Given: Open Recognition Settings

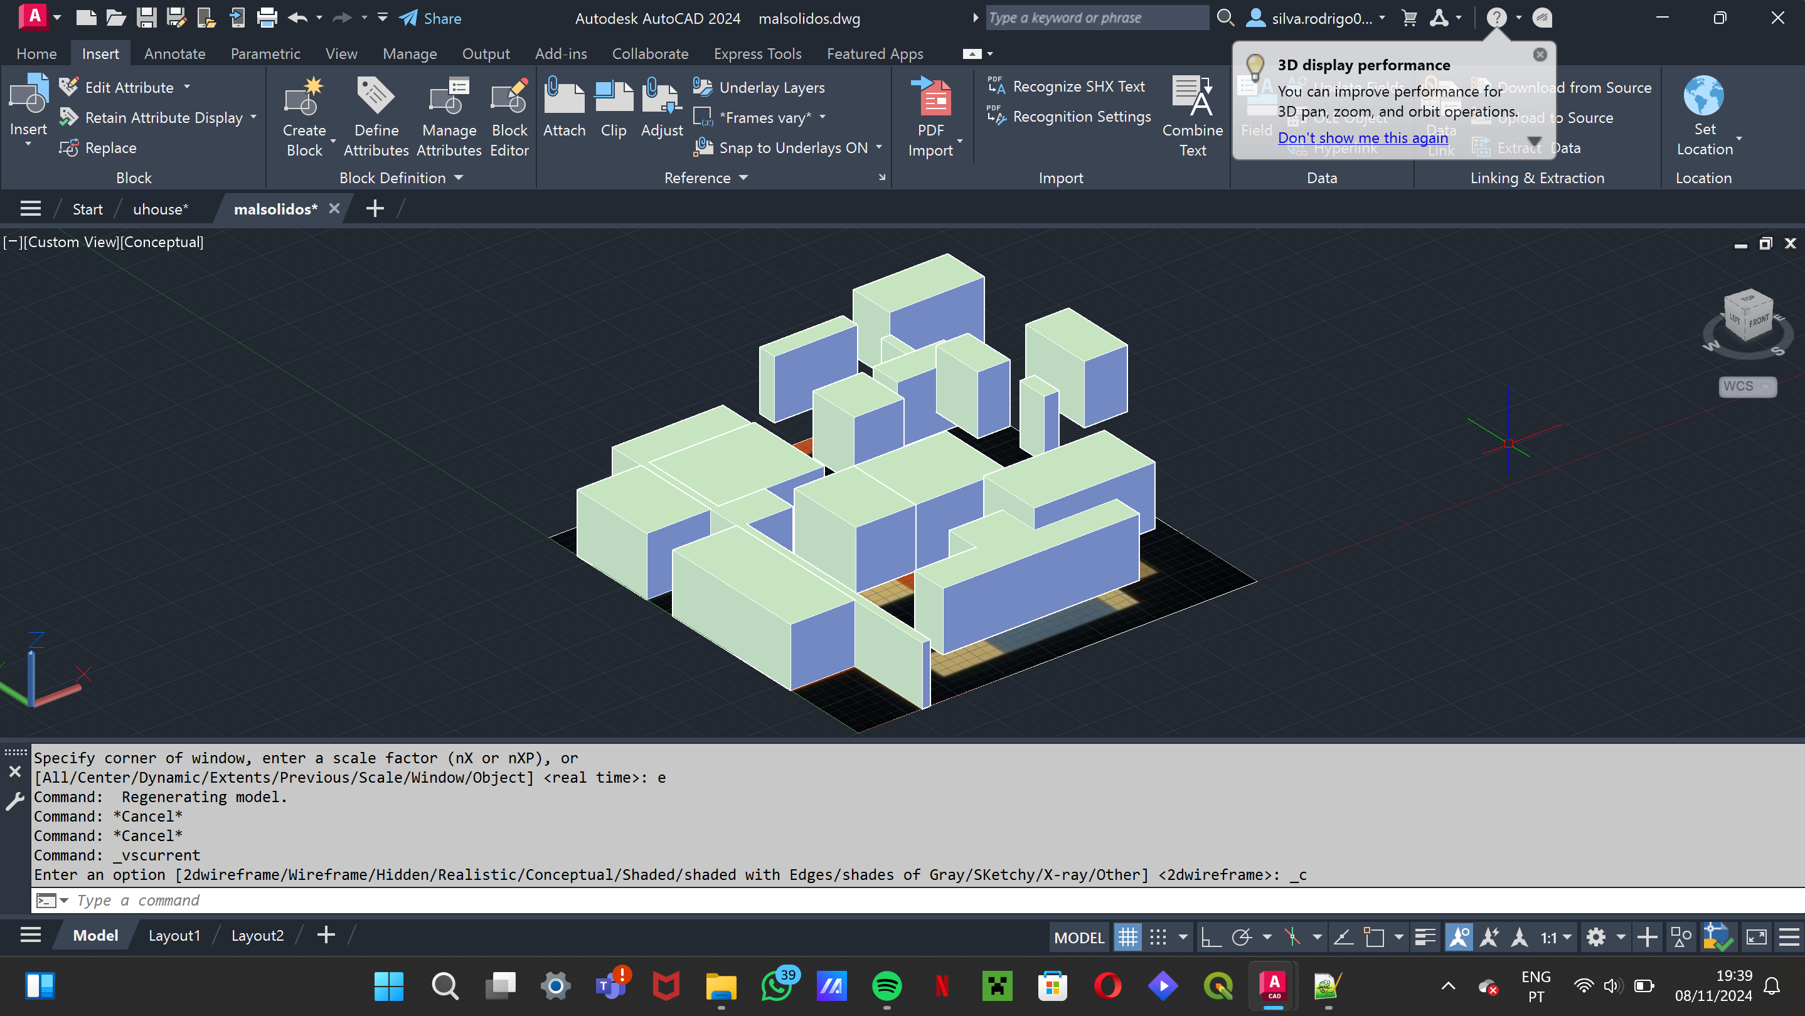Looking at the screenshot, I should tap(1068, 117).
